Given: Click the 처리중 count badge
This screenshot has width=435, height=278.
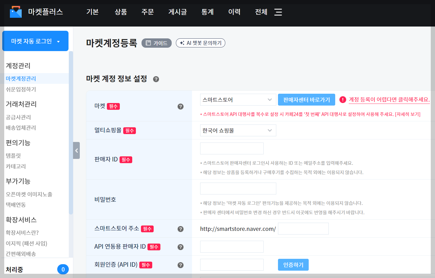Looking at the screenshot, I should (63, 269).
